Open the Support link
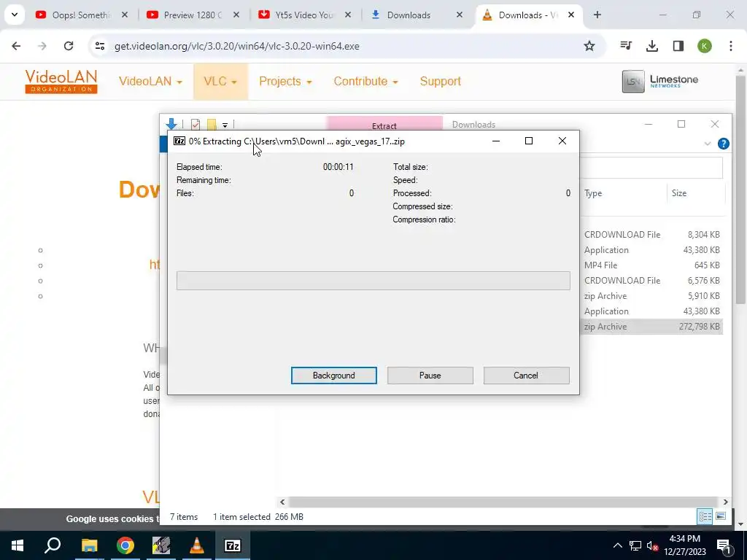This screenshot has width=747, height=560. (440, 82)
